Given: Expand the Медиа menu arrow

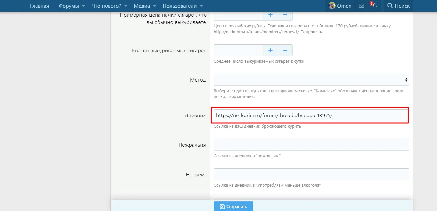Looking at the screenshot, I should (x=155, y=6).
